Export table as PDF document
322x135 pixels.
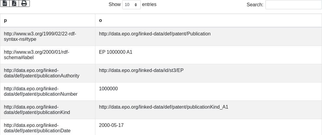(x=14, y=4)
